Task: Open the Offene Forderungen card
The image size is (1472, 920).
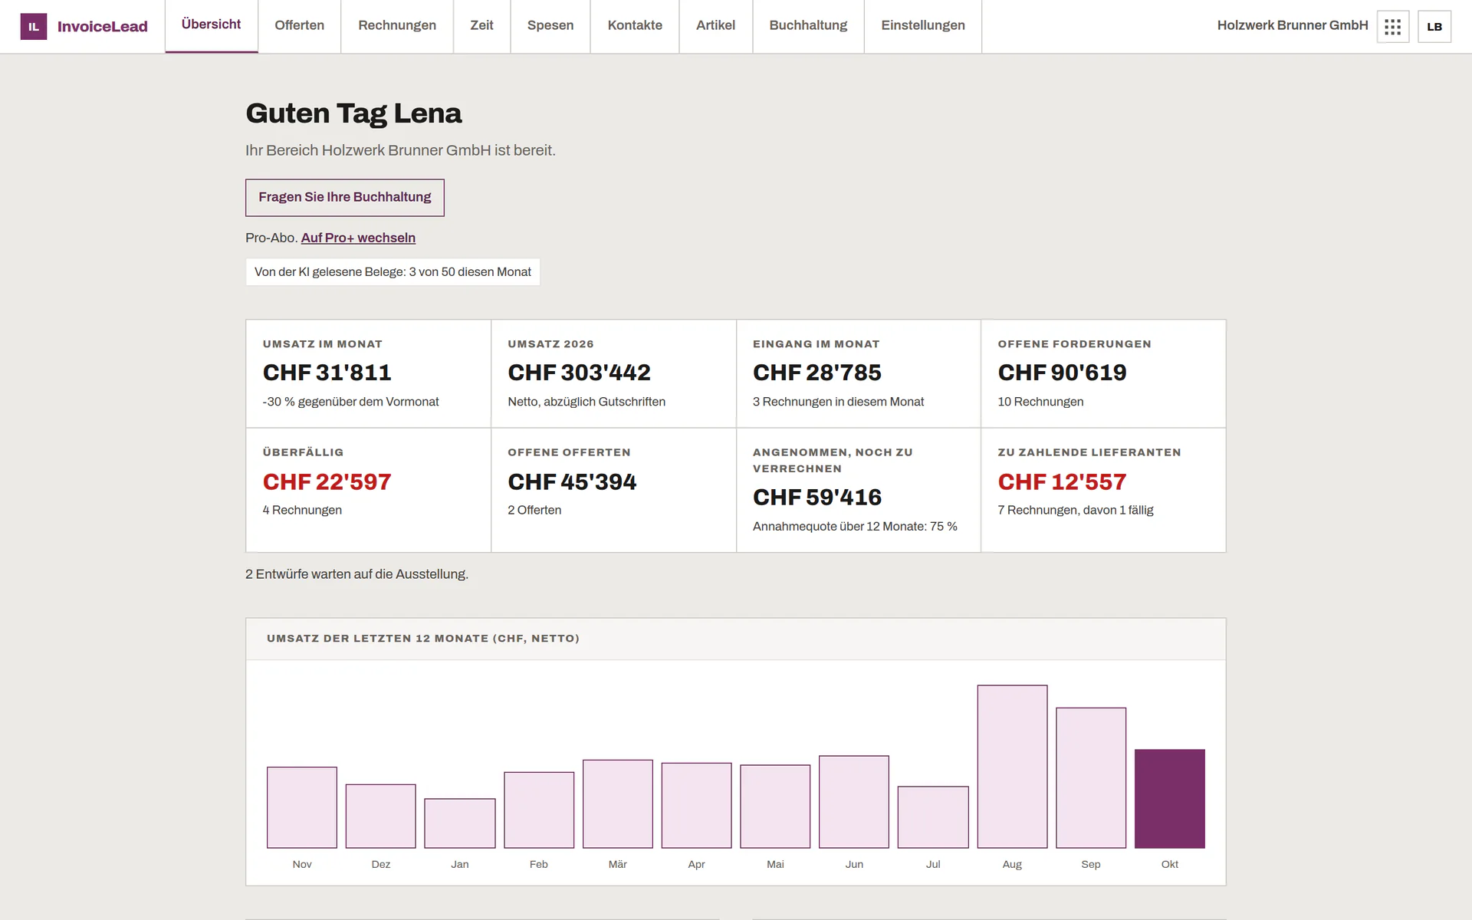Action: [x=1103, y=373]
